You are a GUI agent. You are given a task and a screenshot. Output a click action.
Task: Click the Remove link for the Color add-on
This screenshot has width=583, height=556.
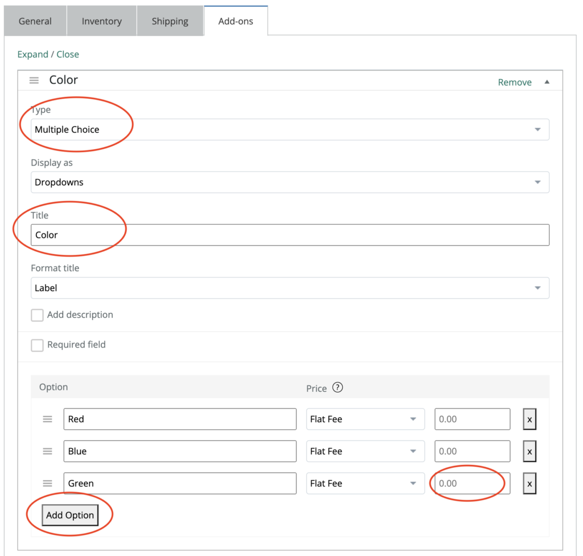[515, 82]
